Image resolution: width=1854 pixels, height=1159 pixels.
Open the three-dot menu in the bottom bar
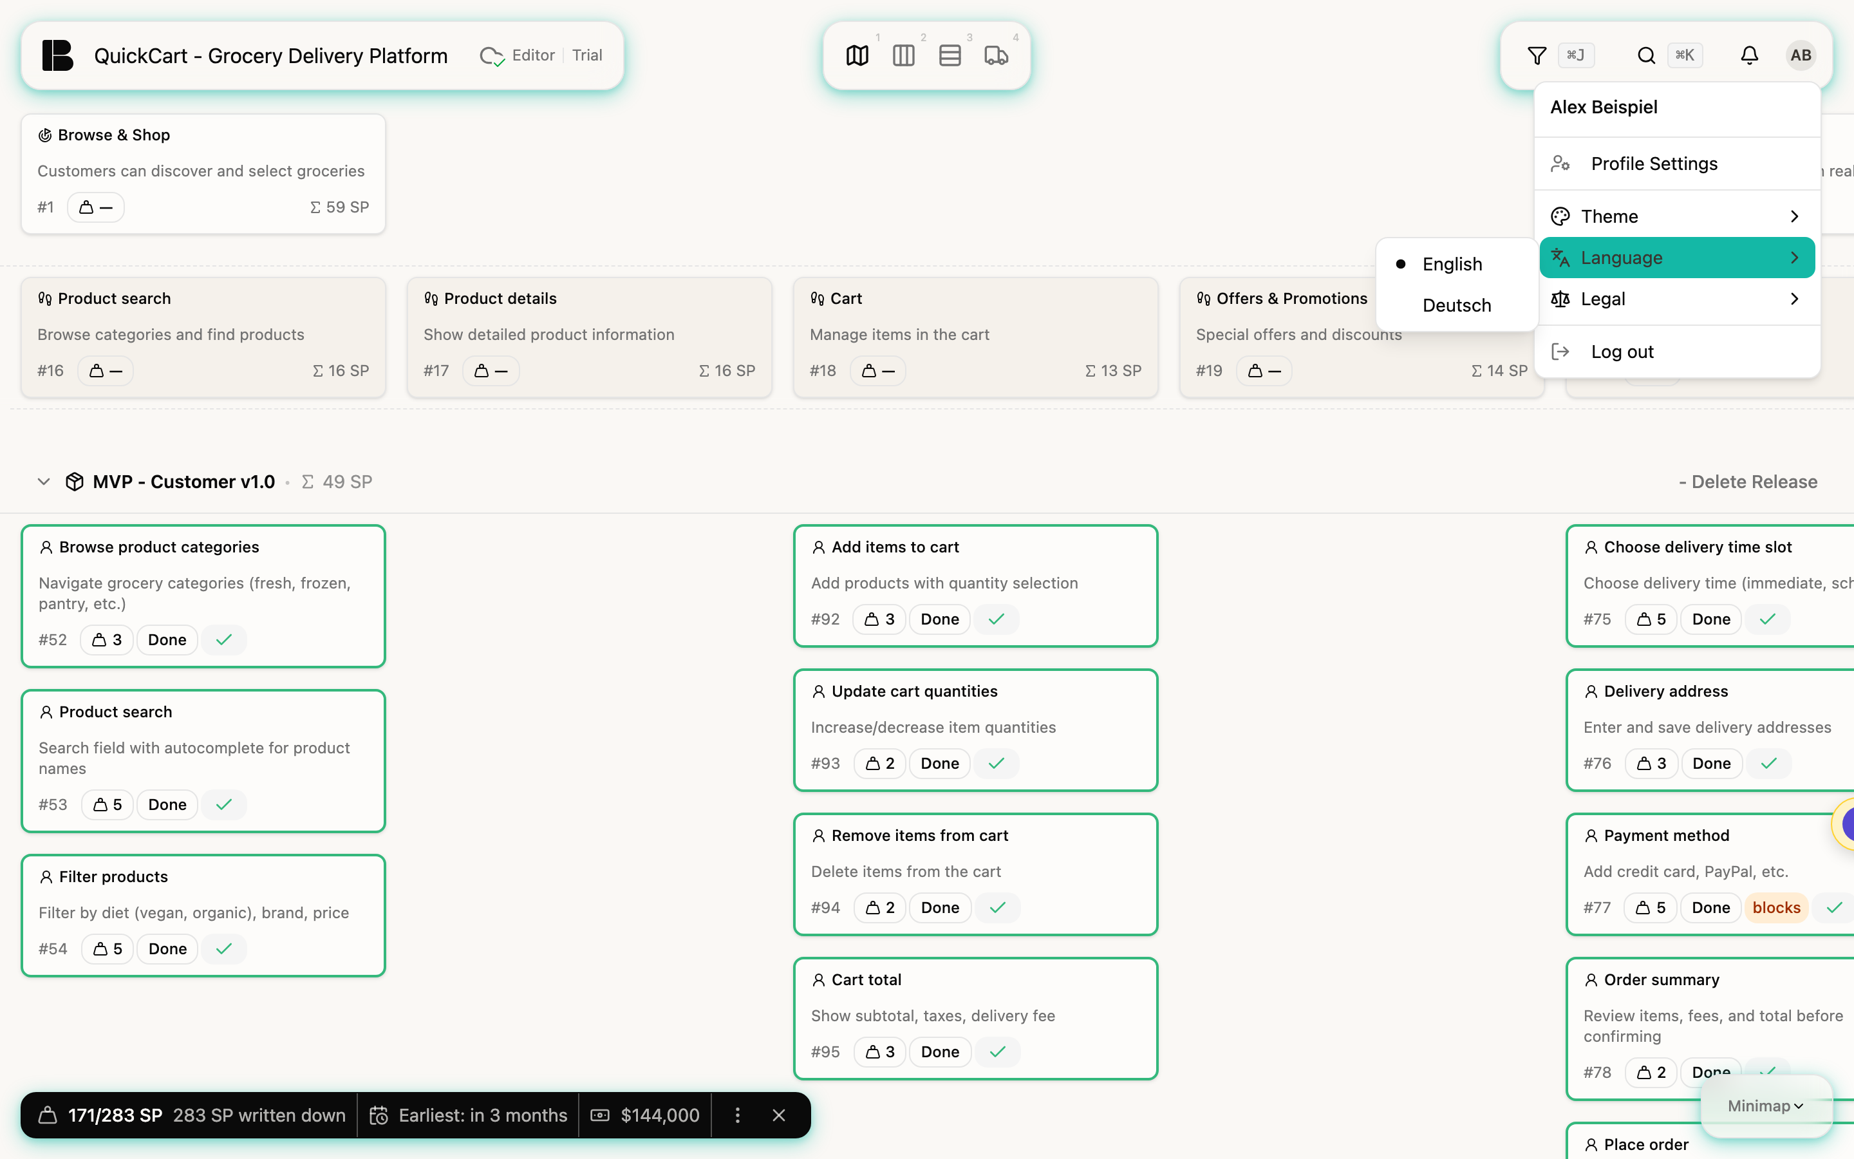click(x=737, y=1115)
